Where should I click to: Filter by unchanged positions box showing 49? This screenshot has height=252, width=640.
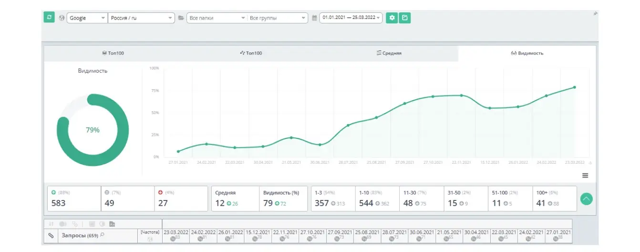[127, 199]
